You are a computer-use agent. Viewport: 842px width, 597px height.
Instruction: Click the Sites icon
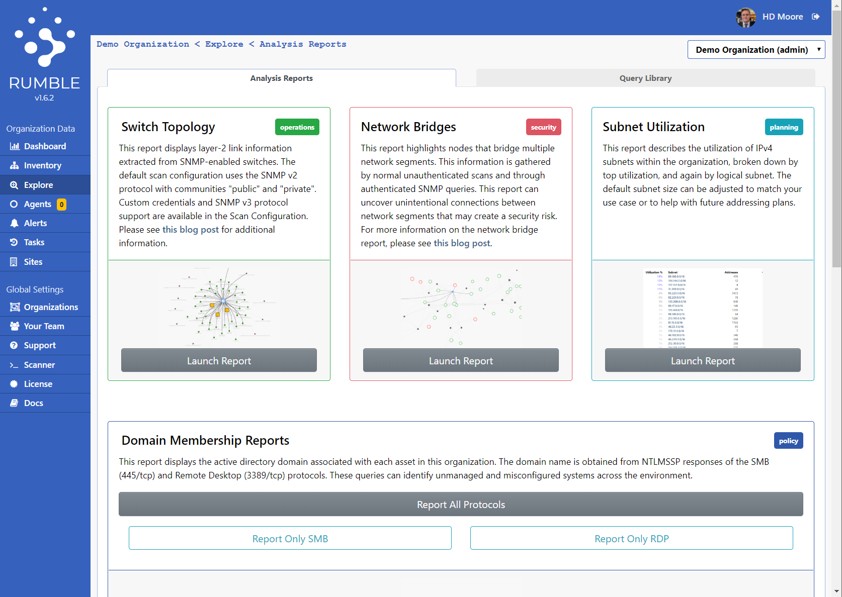pos(14,261)
